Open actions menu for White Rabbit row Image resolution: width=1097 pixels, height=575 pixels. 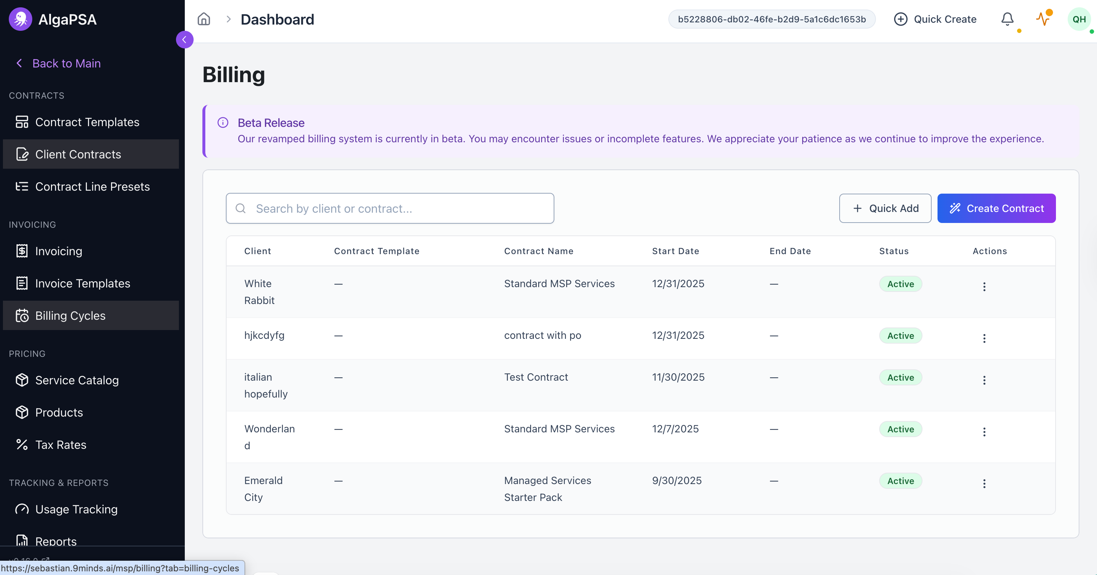coord(984,286)
